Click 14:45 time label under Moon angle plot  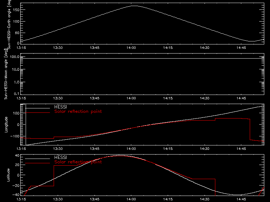(x=241, y=98)
